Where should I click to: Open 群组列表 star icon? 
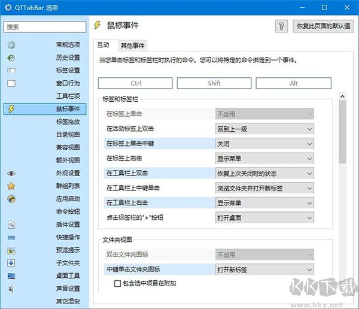(11, 186)
